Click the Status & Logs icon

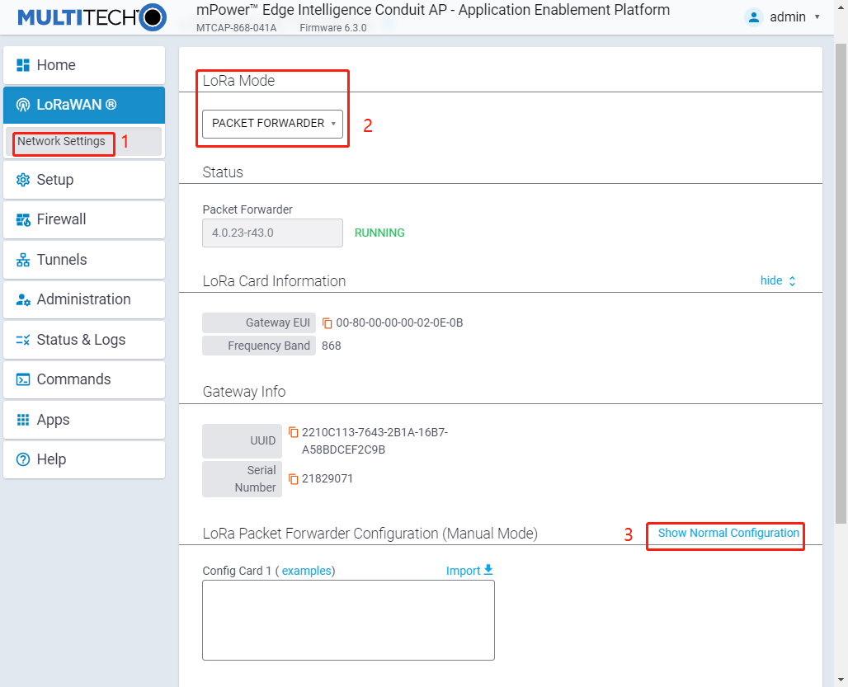pos(23,340)
